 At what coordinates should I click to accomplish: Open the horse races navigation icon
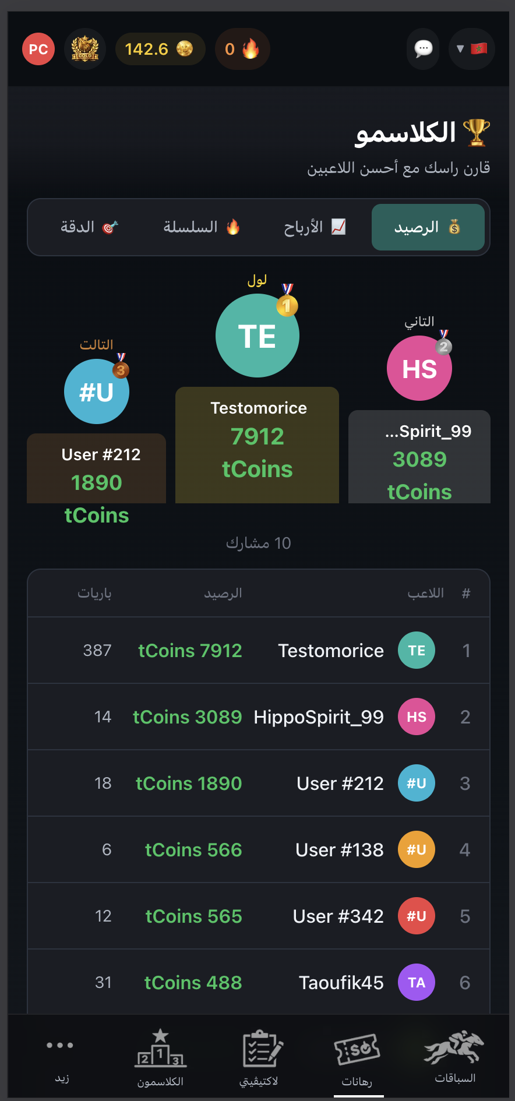[454, 1056]
